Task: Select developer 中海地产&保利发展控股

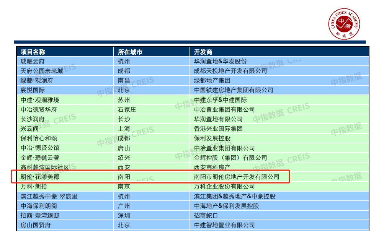Action: (x=227, y=206)
